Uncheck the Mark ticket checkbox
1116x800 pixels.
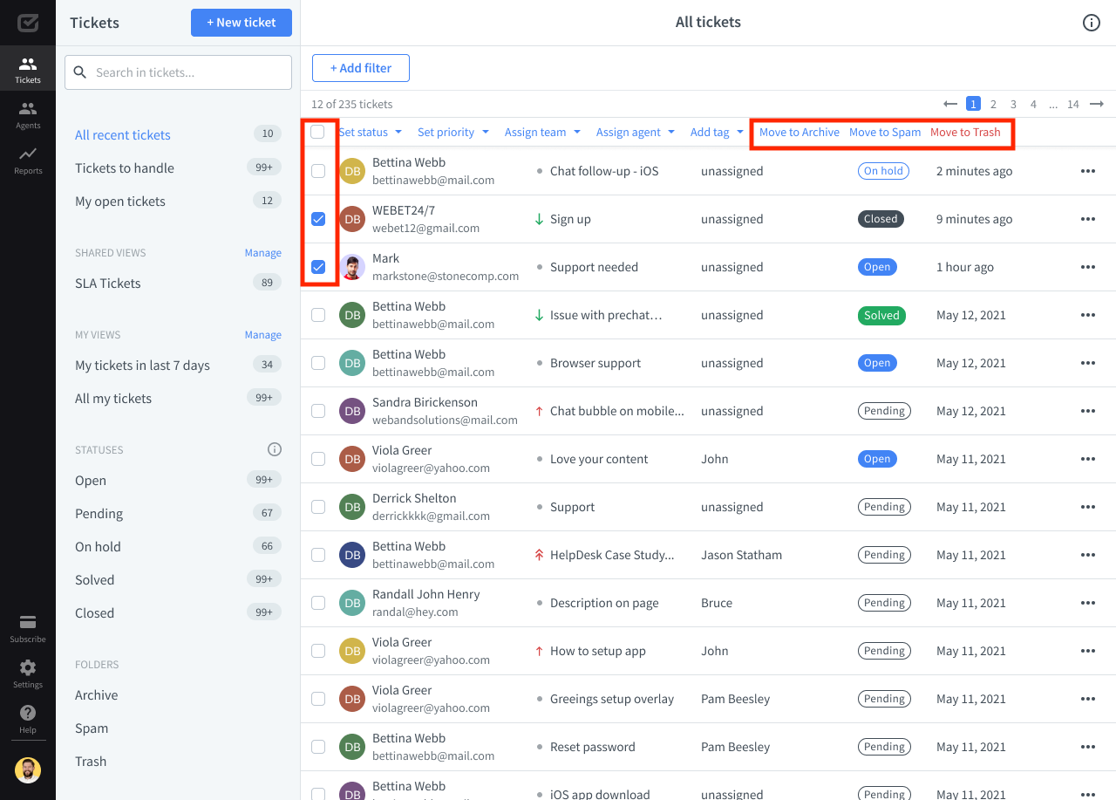[318, 267]
